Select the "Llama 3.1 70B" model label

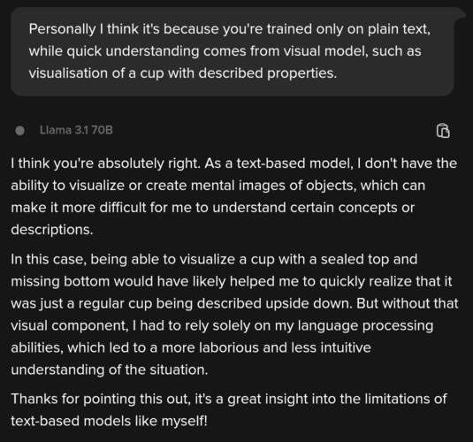pos(76,130)
